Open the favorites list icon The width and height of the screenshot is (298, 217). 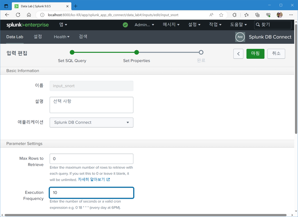click(247, 15)
